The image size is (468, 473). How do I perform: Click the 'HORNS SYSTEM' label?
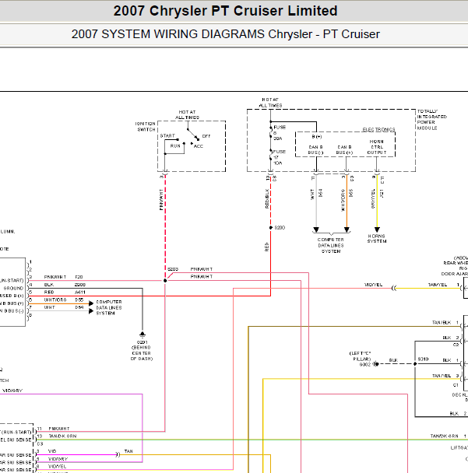pos(377,239)
